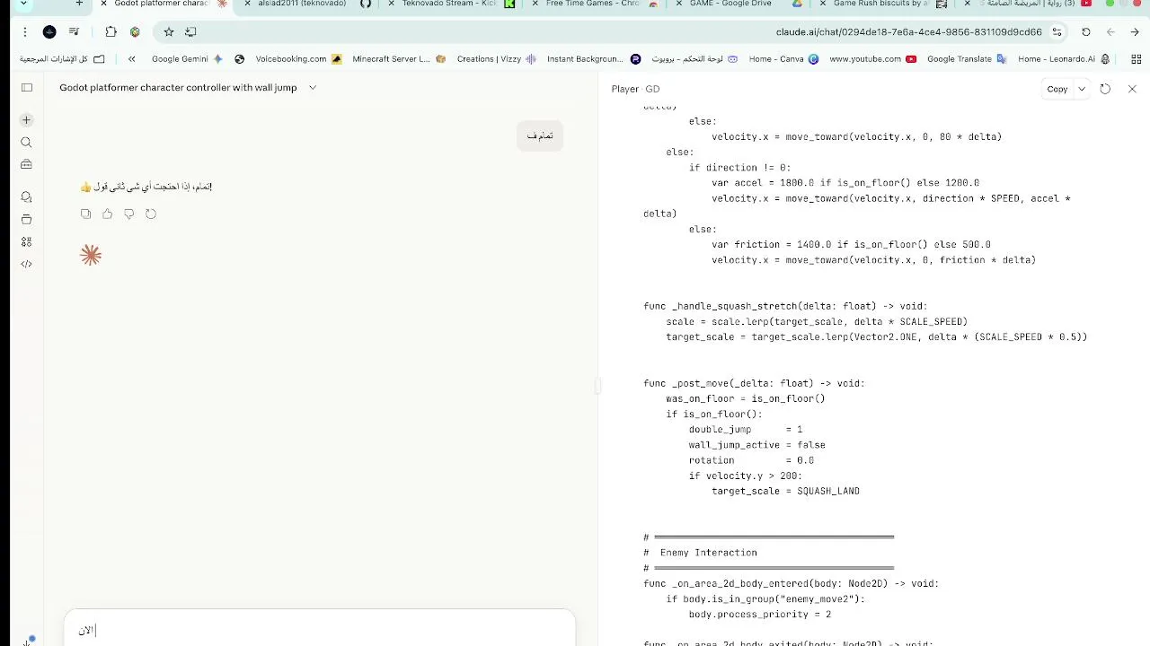1150x646 pixels.
Task: Open the Arabic control panel bookmark
Action: point(694,59)
